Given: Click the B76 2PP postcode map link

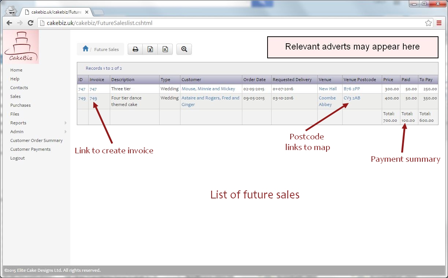Looking at the screenshot, I should [x=351, y=88].
